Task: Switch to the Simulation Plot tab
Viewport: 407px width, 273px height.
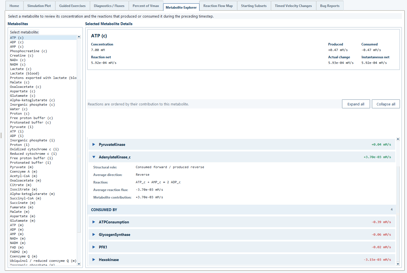Action: (39, 6)
